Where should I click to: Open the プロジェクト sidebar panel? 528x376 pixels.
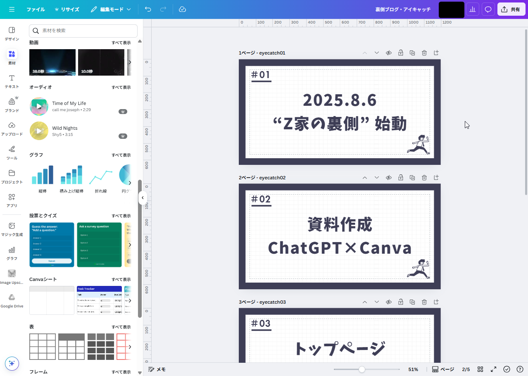click(12, 177)
